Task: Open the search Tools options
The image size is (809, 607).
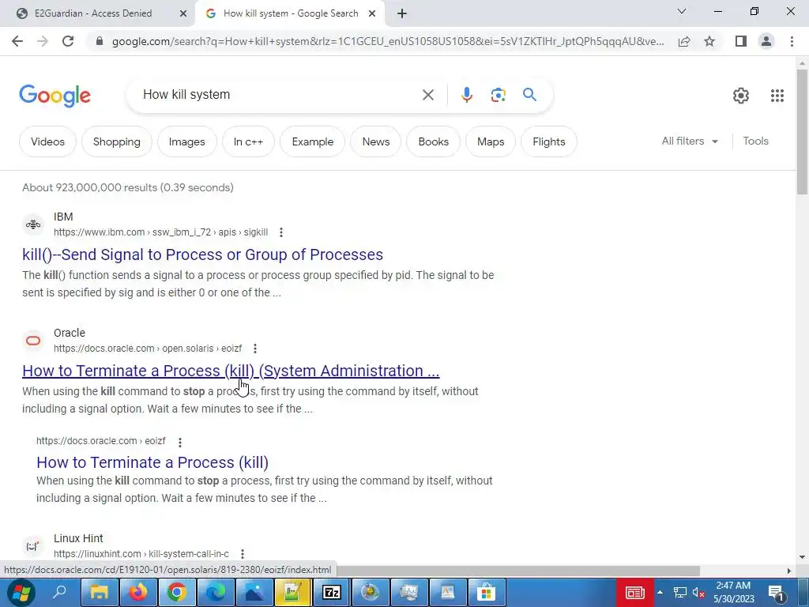Action: [755, 141]
